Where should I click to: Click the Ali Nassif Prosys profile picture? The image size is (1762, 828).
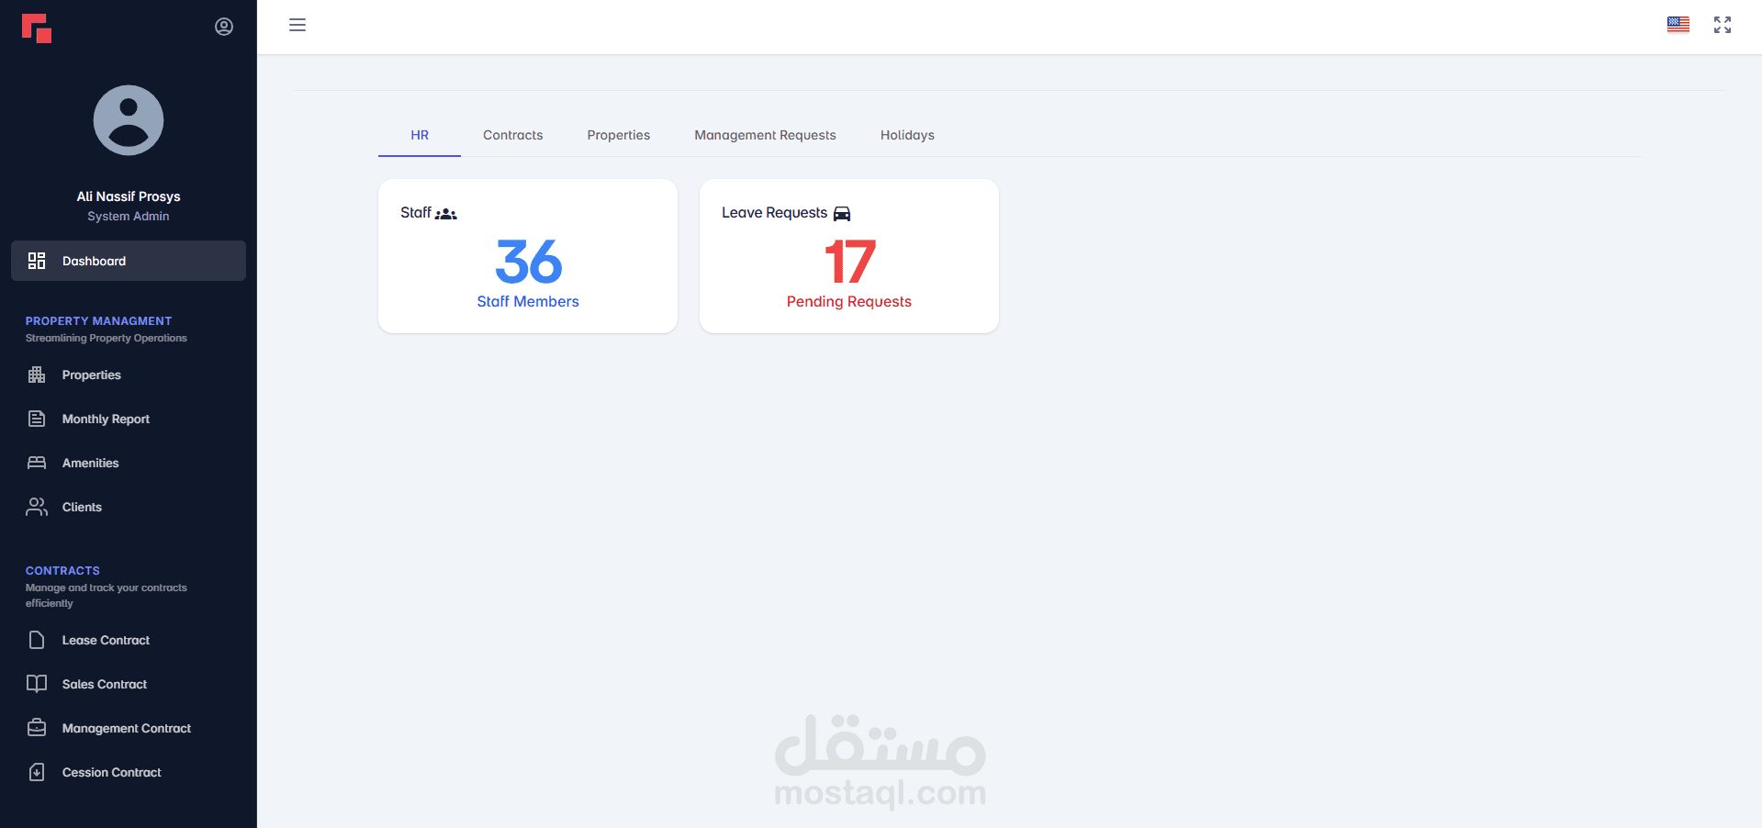coord(128,119)
